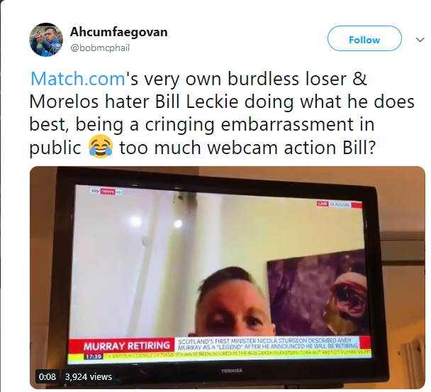Click the Ahcumfaegovan profile avatar
431x392 pixels.
pos(46,40)
